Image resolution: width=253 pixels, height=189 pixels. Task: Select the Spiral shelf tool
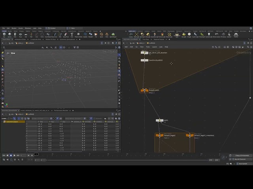click(x=101, y=35)
